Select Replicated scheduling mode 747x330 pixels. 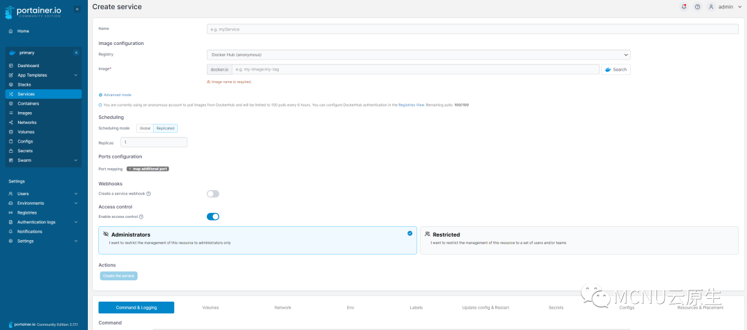(x=165, y=128)
